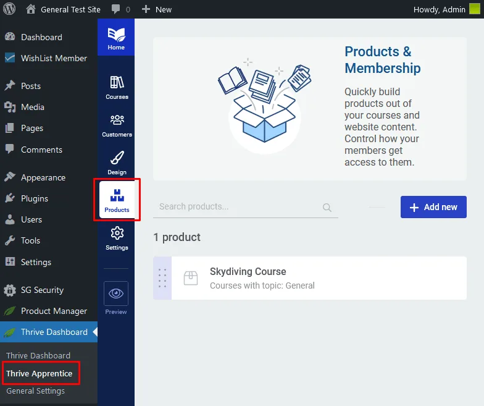
Task: Click the Pages icon in sidebar
Action: pos(10,128)
